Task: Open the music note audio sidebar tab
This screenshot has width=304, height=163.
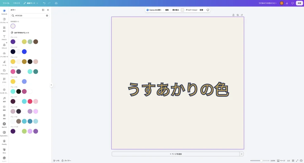Action: [4, 99]
